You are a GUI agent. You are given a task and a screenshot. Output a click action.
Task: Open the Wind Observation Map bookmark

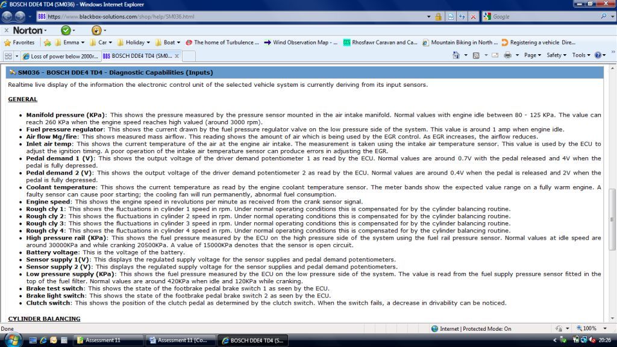pyautogui.click(x=301, y=43)
